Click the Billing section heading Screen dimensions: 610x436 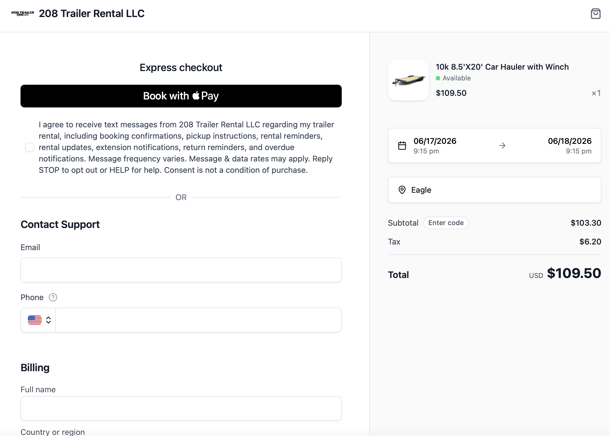[35, 368]
